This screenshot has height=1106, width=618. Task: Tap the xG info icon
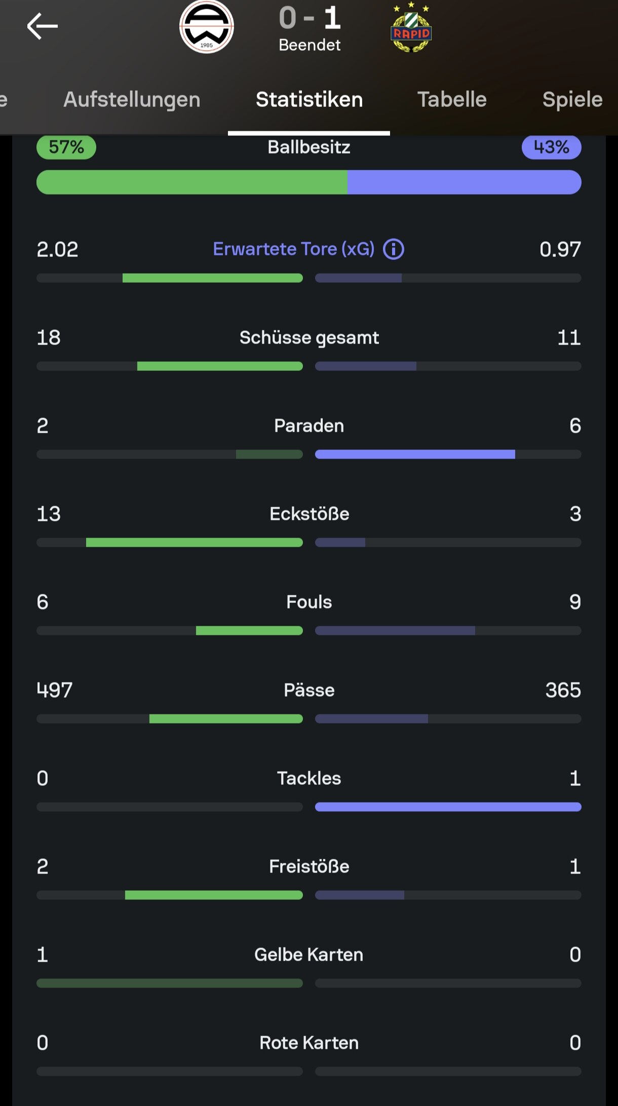coord(394,249)
